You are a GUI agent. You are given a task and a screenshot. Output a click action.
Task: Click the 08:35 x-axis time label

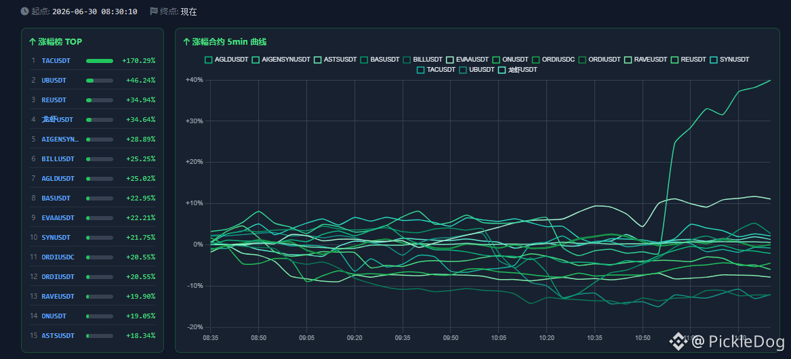pos(210,337)
